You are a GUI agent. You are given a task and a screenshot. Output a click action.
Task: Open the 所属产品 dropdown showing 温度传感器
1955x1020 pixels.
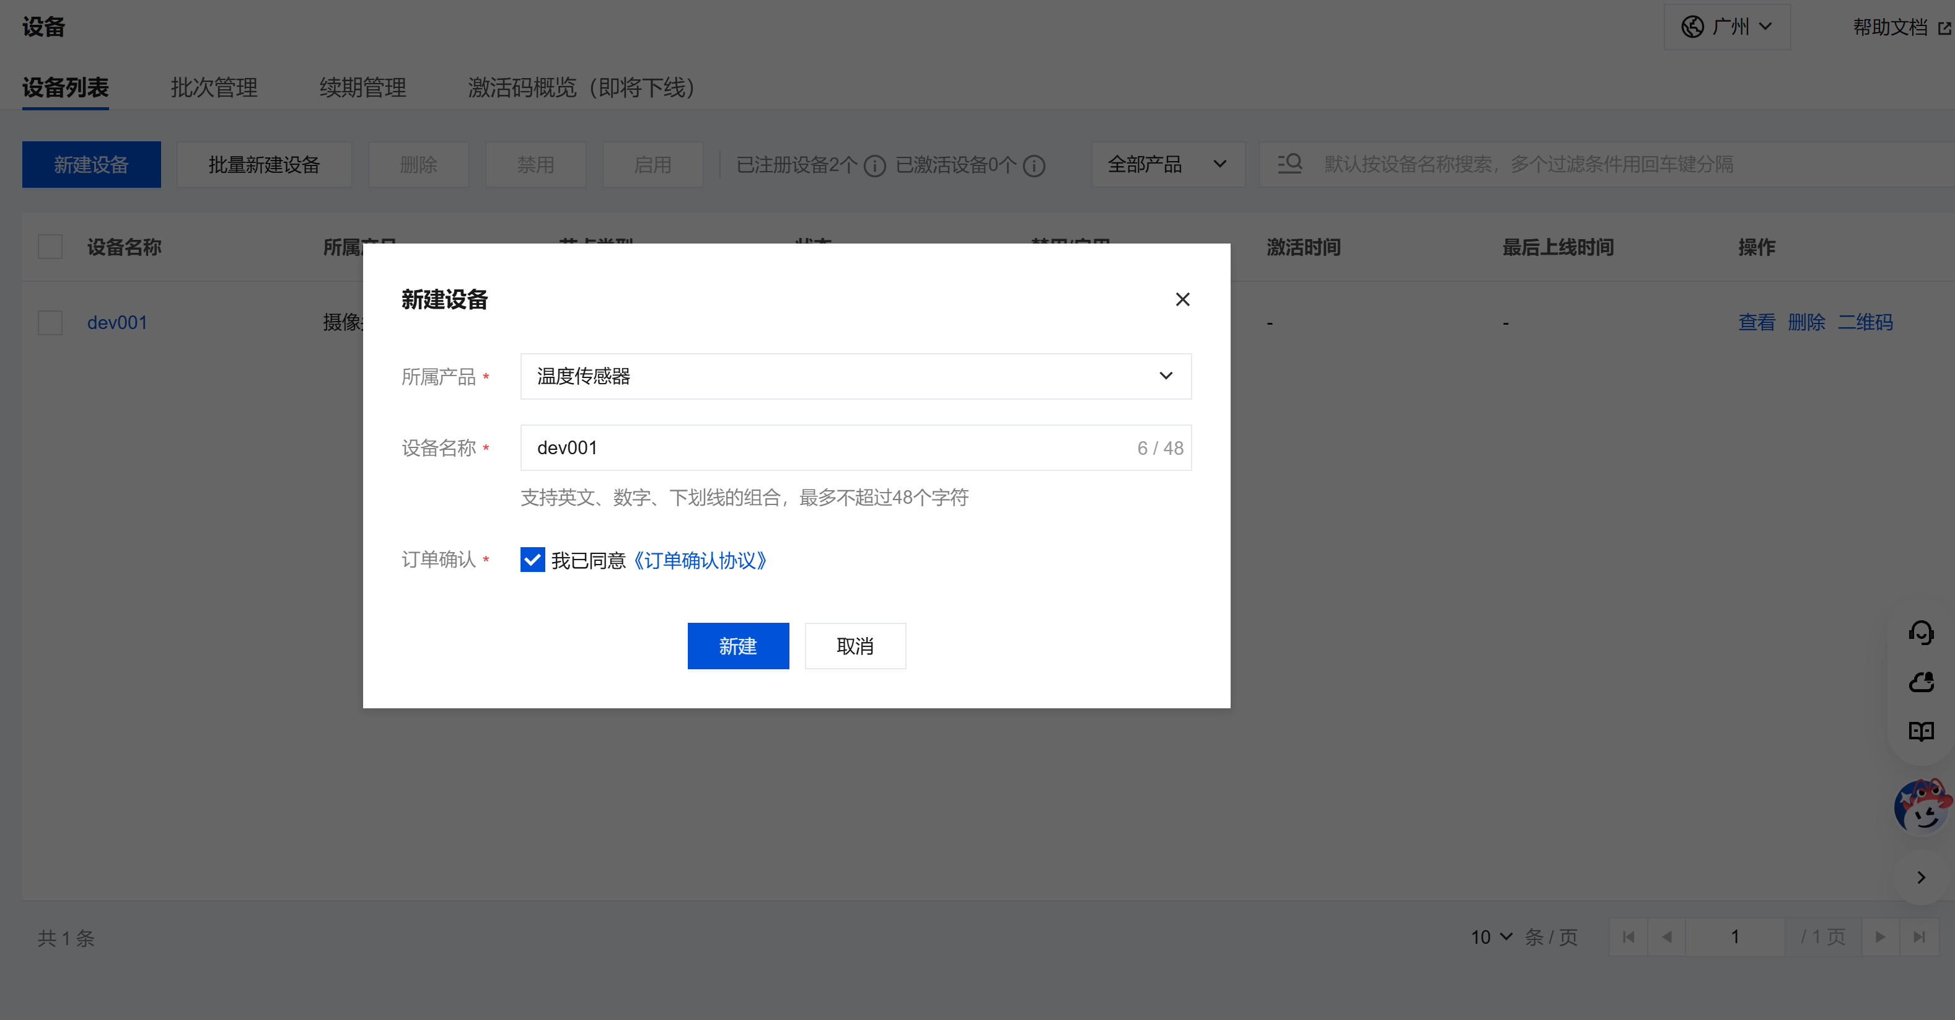855,376
